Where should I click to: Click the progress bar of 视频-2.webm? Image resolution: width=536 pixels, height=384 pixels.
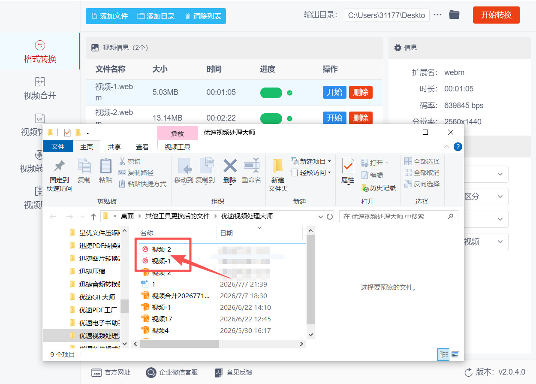[271, 118]
